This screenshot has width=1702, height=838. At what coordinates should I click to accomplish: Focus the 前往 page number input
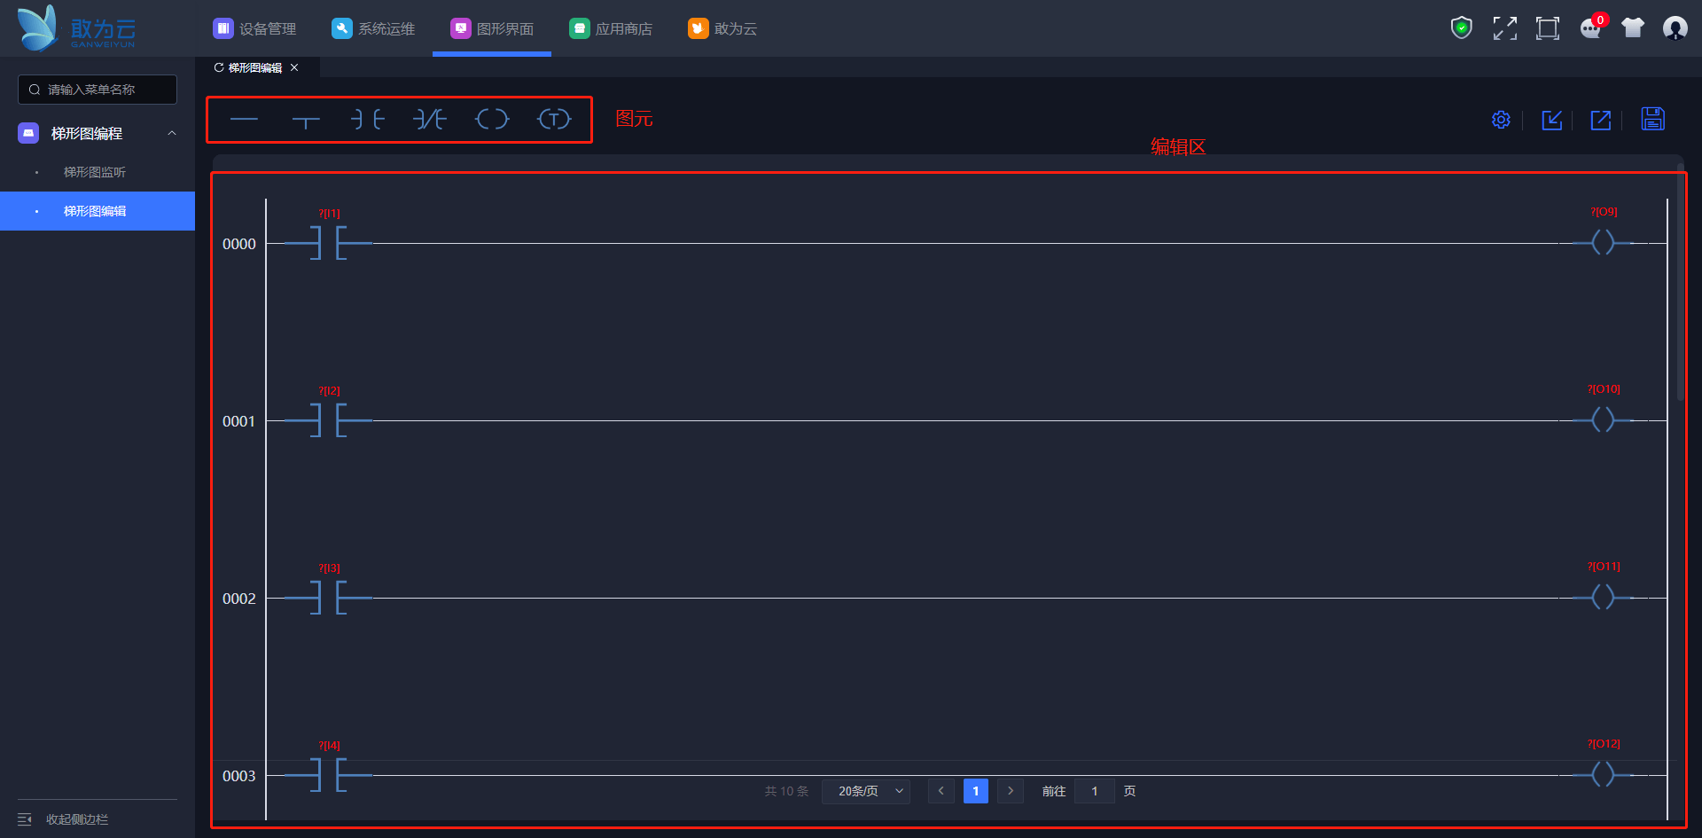(1095, 791)
